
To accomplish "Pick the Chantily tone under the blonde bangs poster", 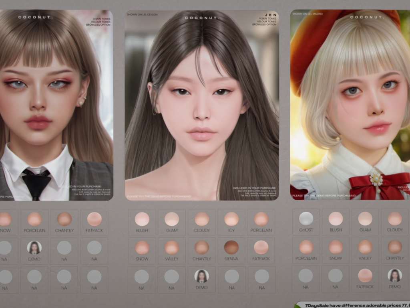I will click(64, 219).
